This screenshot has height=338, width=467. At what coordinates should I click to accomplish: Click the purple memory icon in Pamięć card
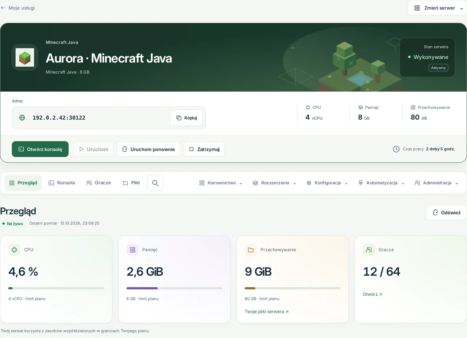pos(132,250)
